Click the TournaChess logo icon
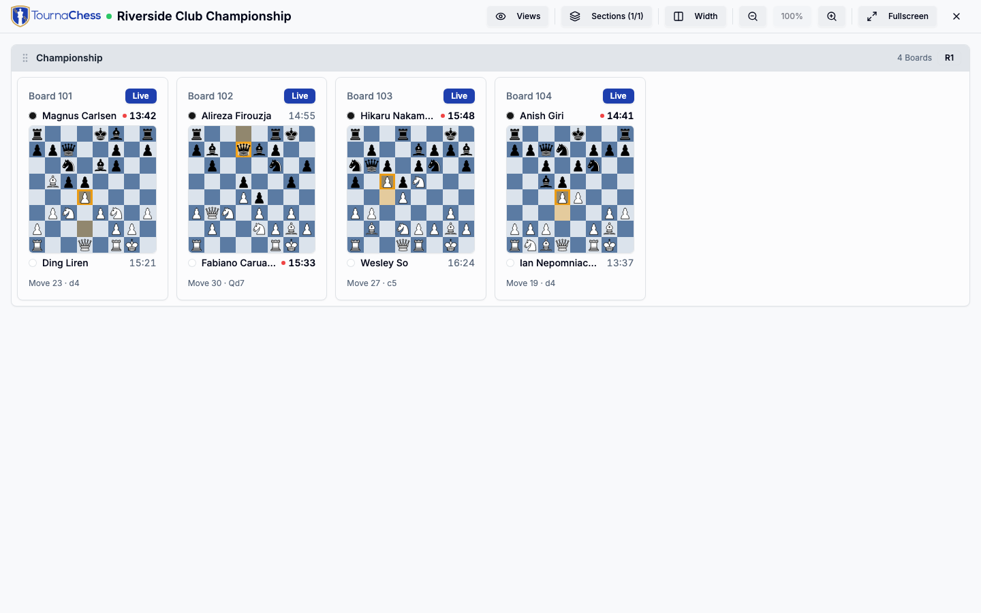The width and height of the screenshot is (981, 613). (x=20, y=16)
